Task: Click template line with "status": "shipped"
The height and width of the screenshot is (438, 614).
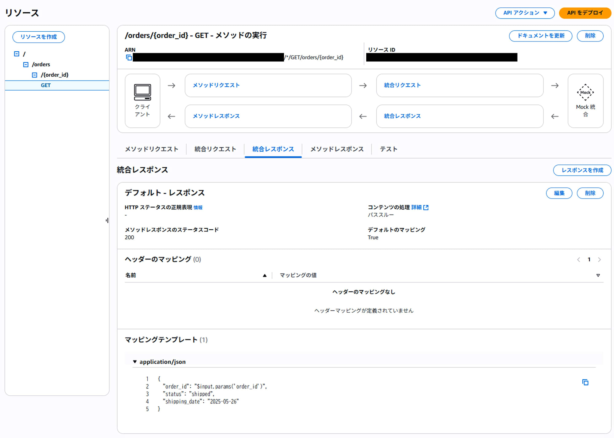Action: coord(188,394)
